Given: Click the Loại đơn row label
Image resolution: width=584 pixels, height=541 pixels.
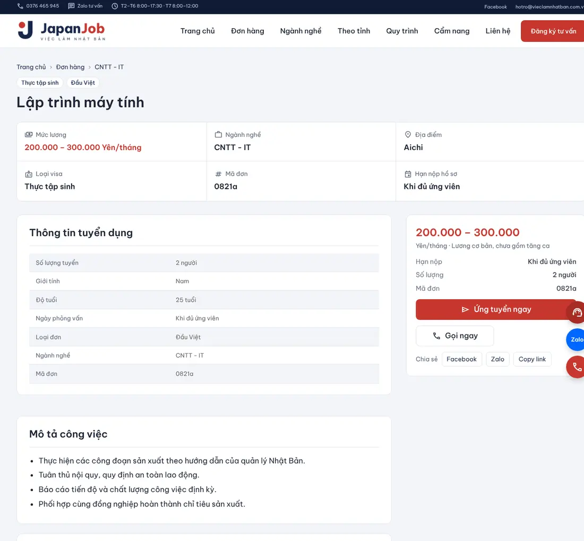Looking at the screenshot, I should click(48, 337).
